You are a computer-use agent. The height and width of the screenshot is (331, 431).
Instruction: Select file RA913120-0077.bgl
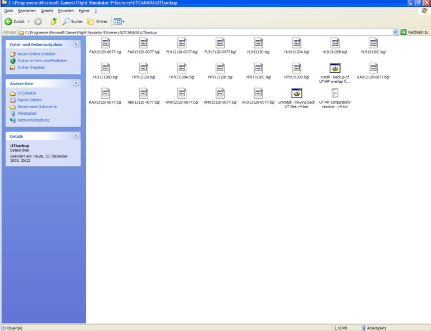[x=106, y=96]
